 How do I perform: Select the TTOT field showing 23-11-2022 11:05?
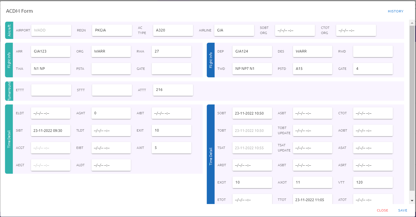tap(312, 199)
